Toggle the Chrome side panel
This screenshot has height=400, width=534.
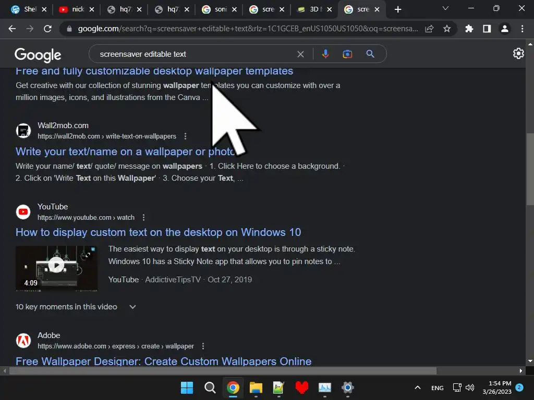(487, 29)
